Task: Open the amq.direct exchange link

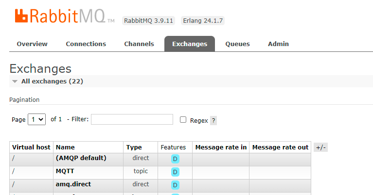Action: pos(73,184)
